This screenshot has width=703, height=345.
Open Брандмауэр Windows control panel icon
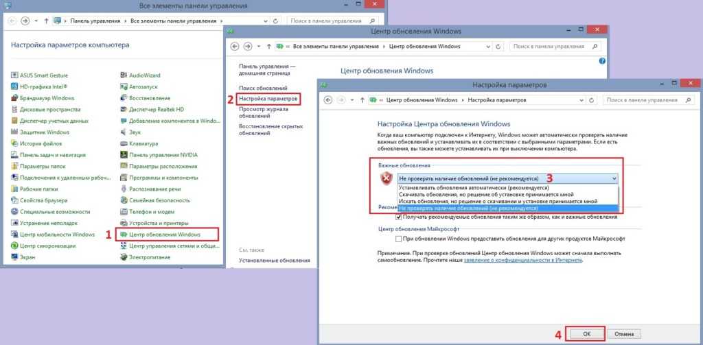click(x=15, y=98)
